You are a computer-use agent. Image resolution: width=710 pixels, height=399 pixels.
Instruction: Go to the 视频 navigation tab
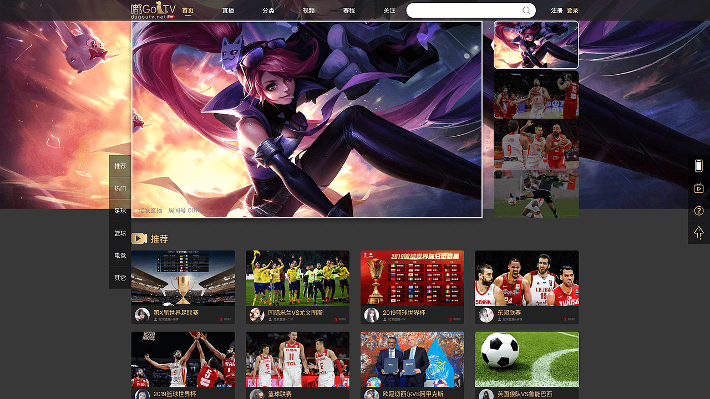309,11
